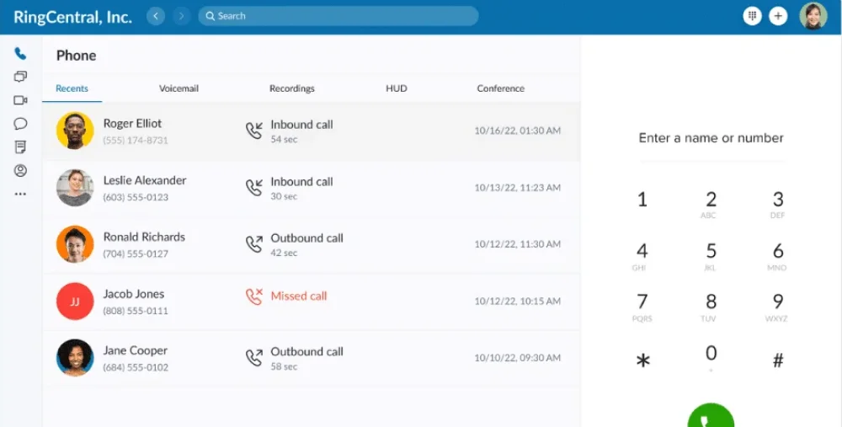The height and width of the screenshot is (427, 842).
Task: Switch to the Voicemail tab
Action: (x=179, y=88)
